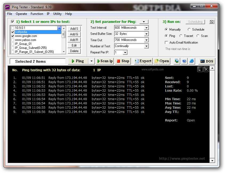225x173 pixels.
Task: Open the Function menu
Action: pos(37,14)
